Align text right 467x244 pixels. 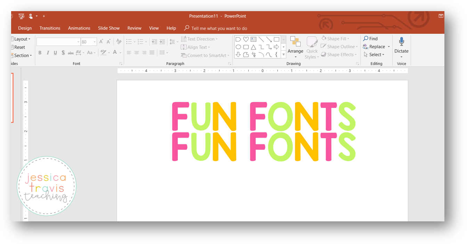(x=144, y=53)
